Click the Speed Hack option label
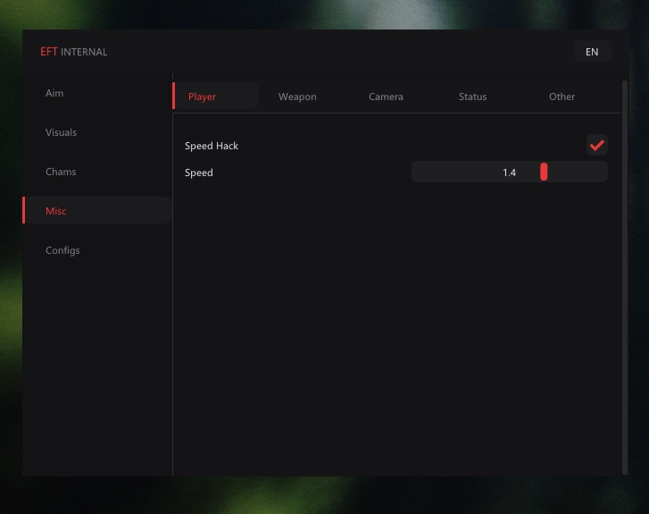Viewport: 649px width, 514px height. (x=212, y=146)
